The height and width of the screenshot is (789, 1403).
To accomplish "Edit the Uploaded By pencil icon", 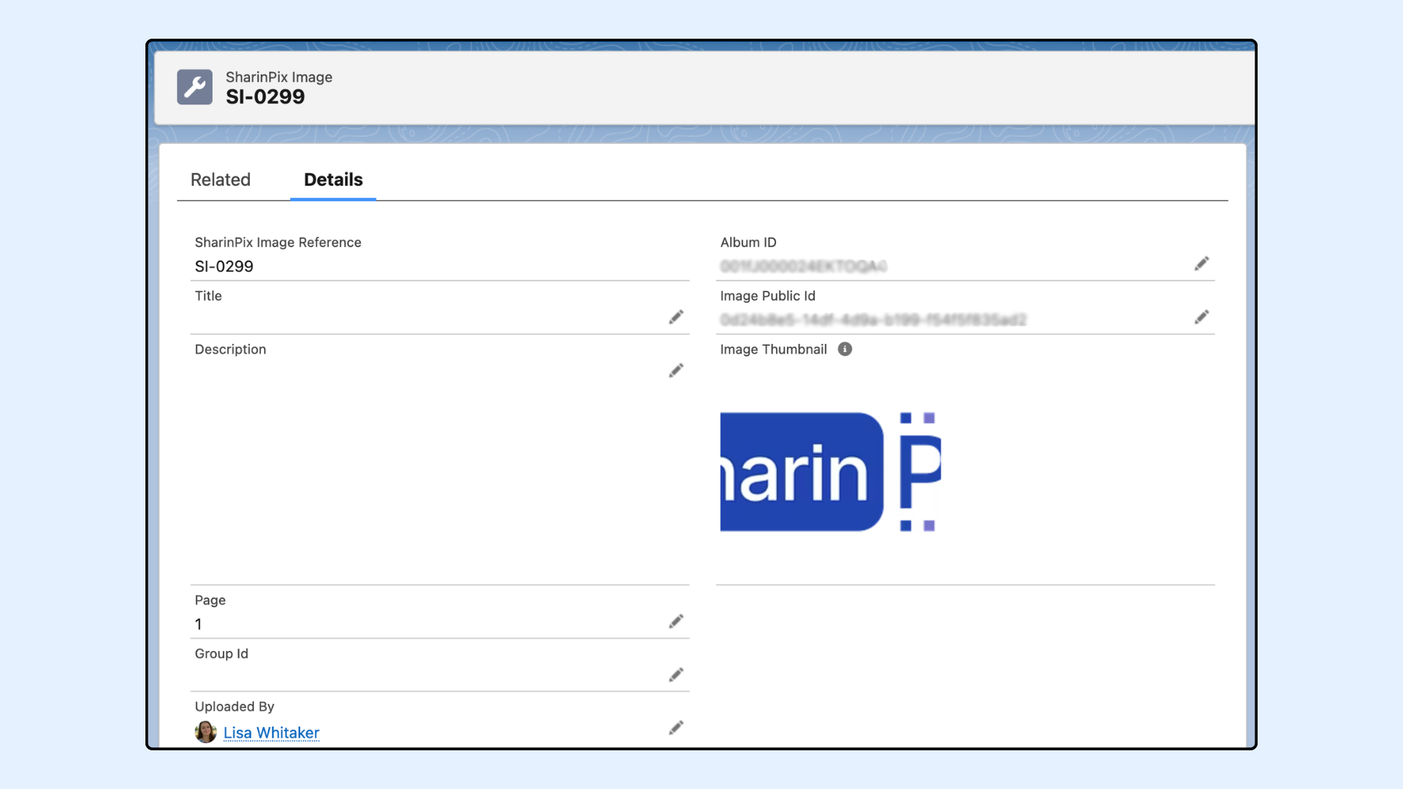I will (676, 728).
